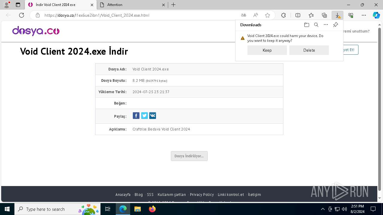383x215 pixels.
Task: Open the tab actions menu icon
Action: click(x=18, y=5)
